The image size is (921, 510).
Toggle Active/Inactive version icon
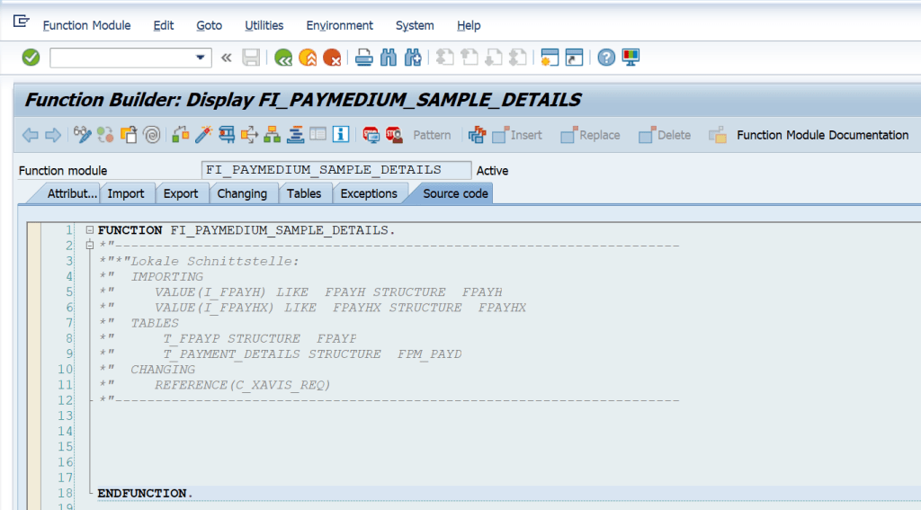tap(106, 135)
